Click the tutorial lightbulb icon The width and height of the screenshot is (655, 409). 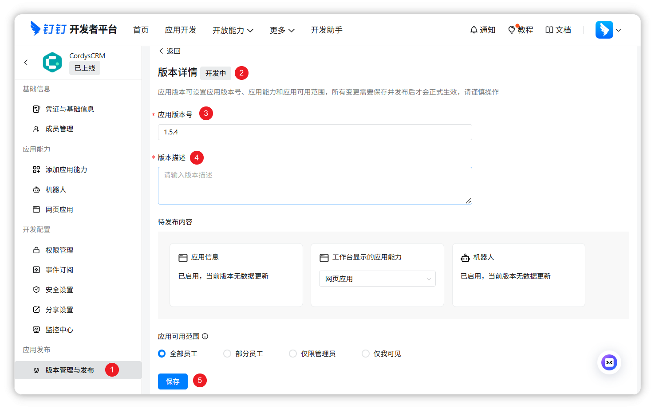pyautogui.click(x=512, y=30)
